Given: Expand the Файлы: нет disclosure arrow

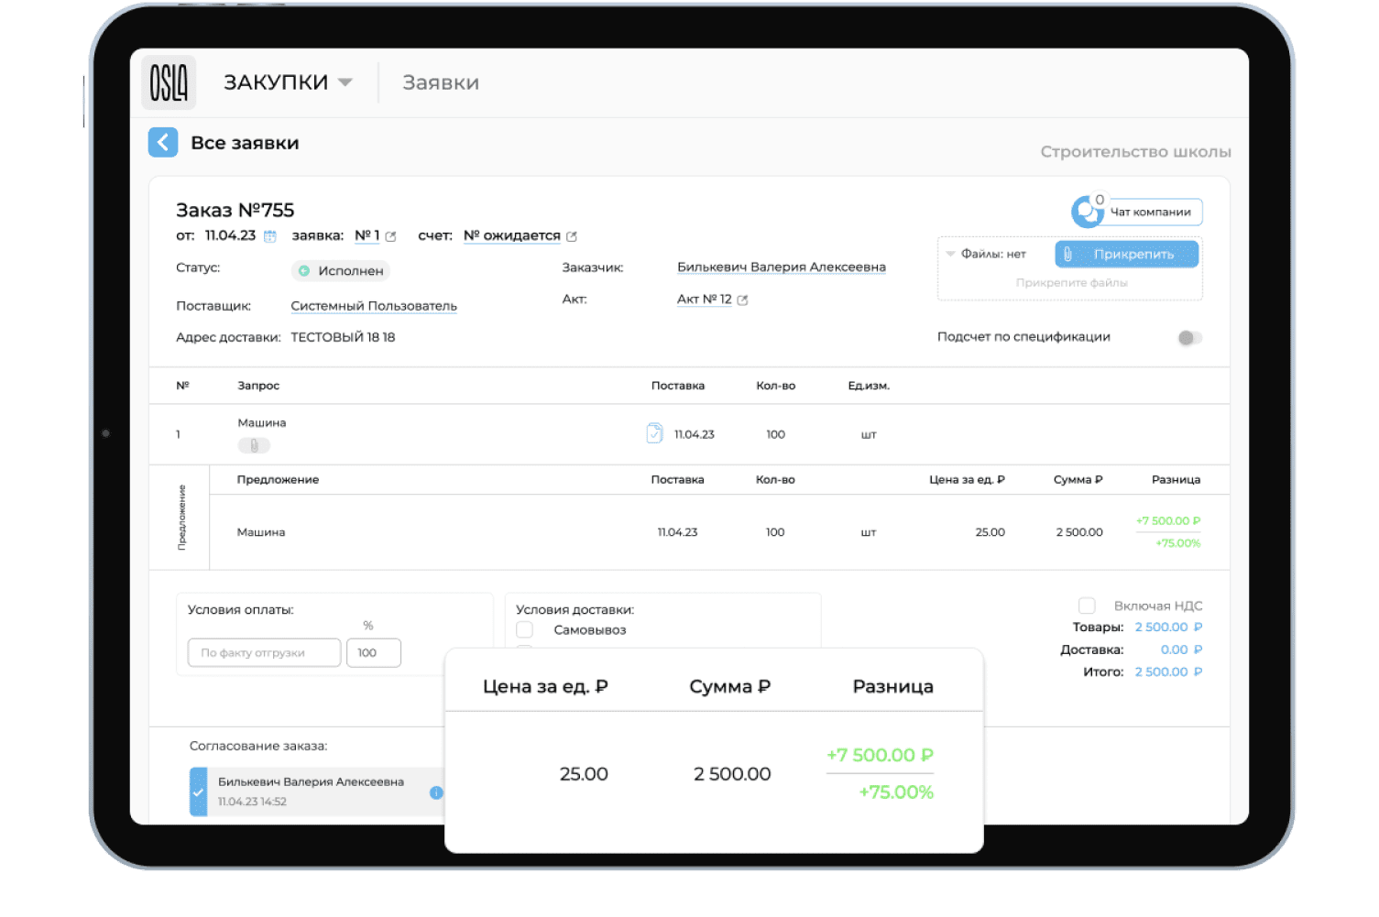Looking at the screenshot, I should (950, 254).
